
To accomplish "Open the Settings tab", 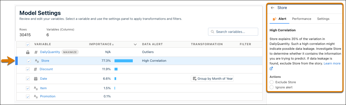I will coord(323,19).
